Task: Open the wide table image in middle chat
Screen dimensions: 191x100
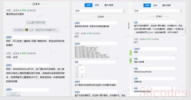Action: tap(92, 52)
